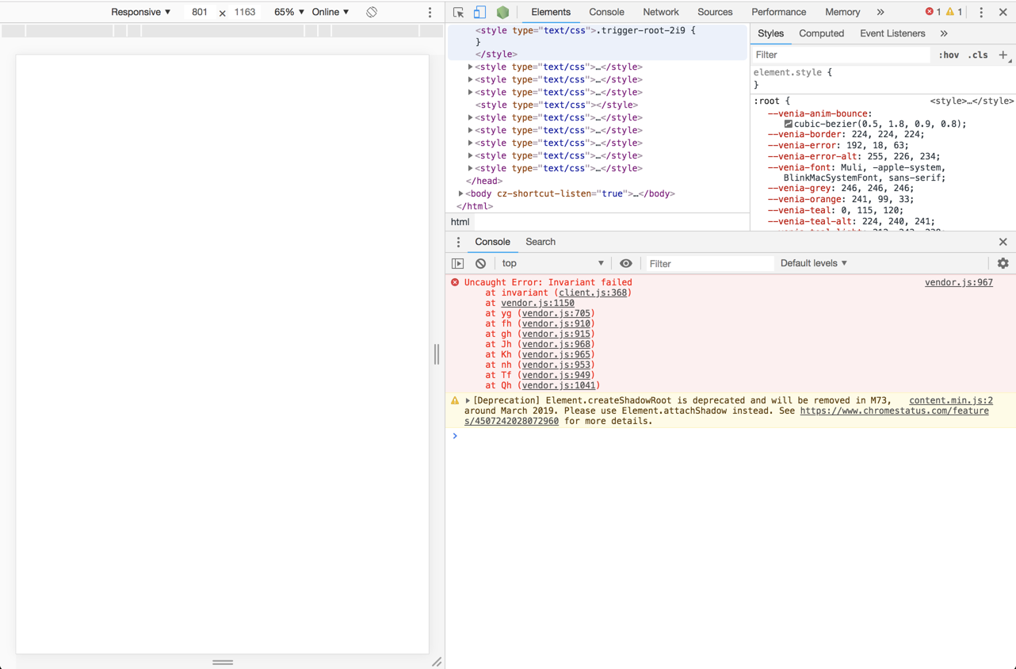Toggle the :hov element state button
Screen dimensions: 1016x669
949,55
